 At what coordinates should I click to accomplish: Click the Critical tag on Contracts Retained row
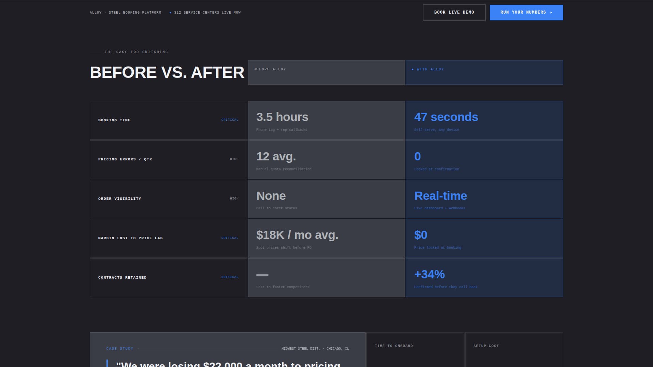click(230, 277)
